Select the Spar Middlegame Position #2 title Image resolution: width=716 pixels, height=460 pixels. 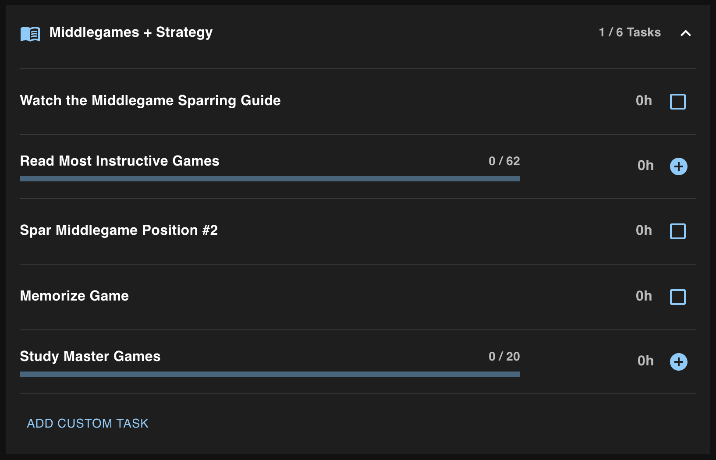119,230
